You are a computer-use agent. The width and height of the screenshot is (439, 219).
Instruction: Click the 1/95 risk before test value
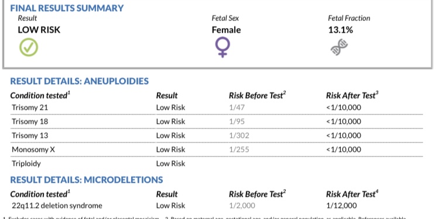237,121
